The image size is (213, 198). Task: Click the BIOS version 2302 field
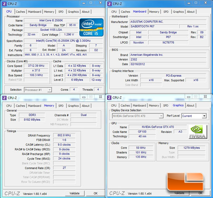[168, 60]
